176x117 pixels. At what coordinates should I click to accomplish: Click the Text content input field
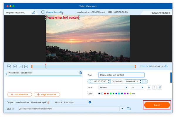point(121,75)
